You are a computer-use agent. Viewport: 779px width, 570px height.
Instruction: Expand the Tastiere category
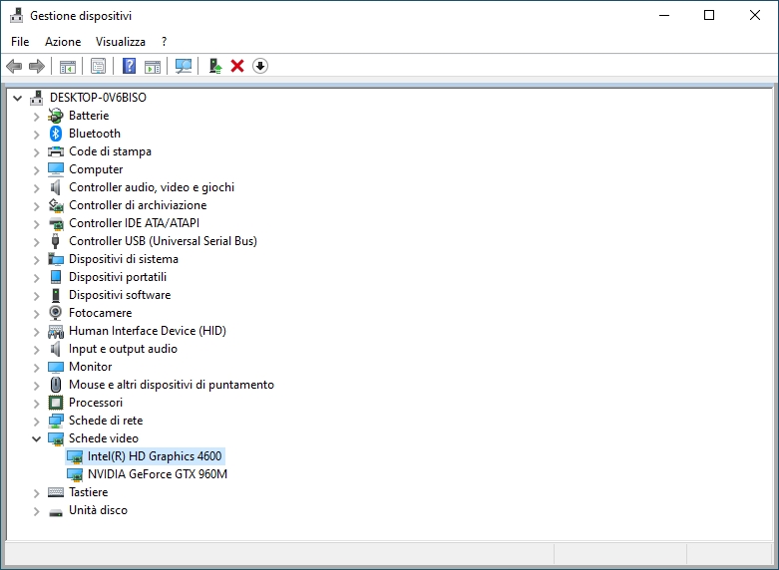pyautogui.click(x=36, y=493)
